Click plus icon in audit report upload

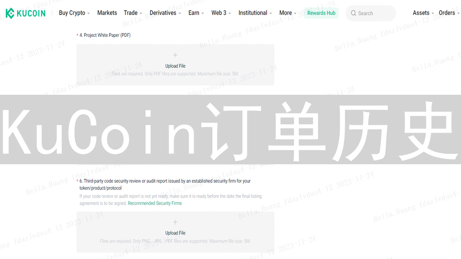point(175,222)
